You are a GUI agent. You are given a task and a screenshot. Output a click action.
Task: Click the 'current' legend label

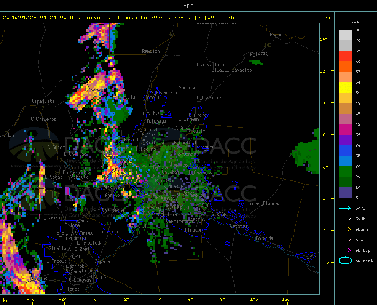(364, 261)
